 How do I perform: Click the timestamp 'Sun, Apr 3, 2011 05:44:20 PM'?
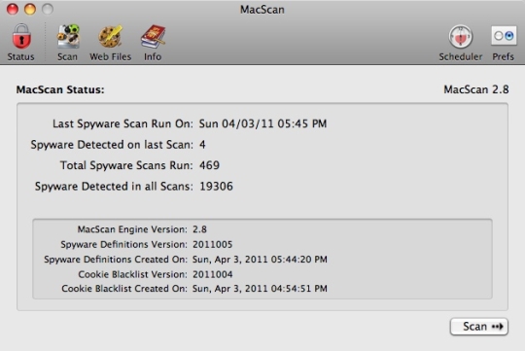(x=260, y=260)
